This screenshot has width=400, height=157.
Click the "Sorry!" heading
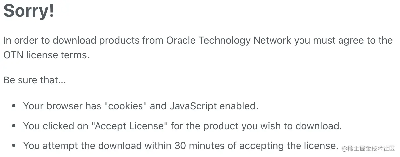tap(28, 11)
